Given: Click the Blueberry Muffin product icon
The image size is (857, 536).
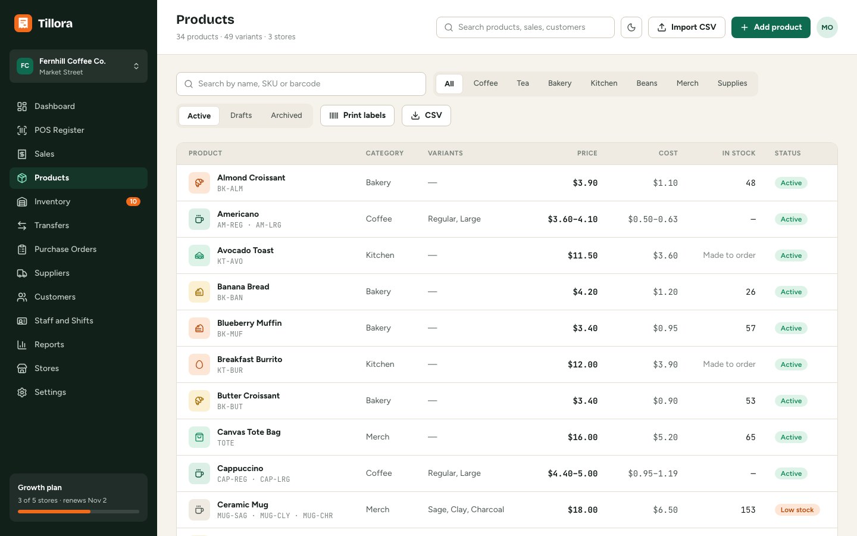Looking at the screenshot, I should (x=199, y=328).
